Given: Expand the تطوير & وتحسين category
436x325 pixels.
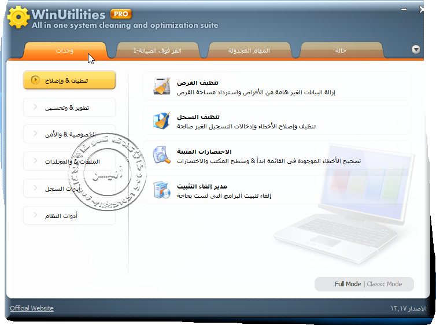Looking at the screenshot, I should point(69,108).
